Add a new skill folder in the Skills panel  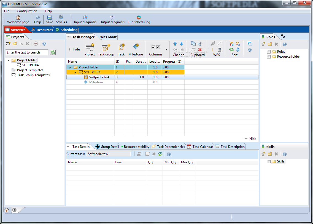point(270,154)
